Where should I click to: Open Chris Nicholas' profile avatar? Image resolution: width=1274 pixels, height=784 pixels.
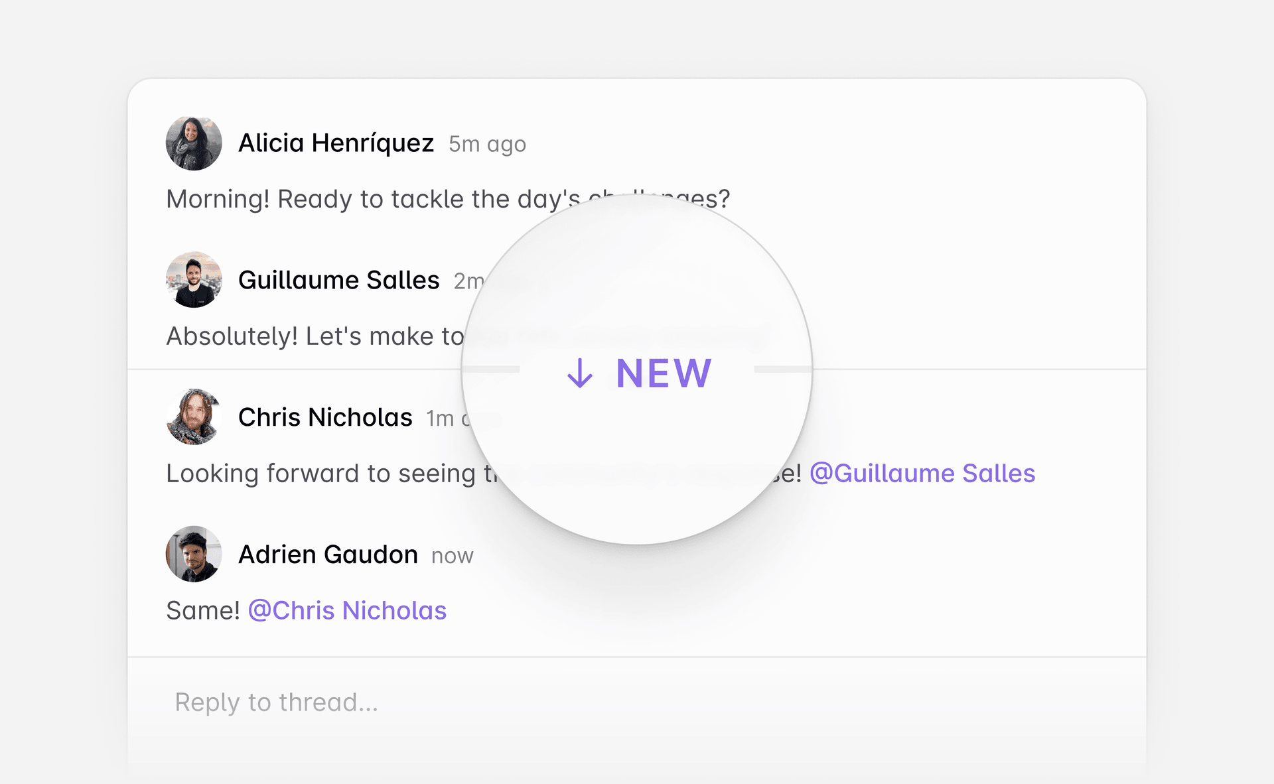(193, 418)
